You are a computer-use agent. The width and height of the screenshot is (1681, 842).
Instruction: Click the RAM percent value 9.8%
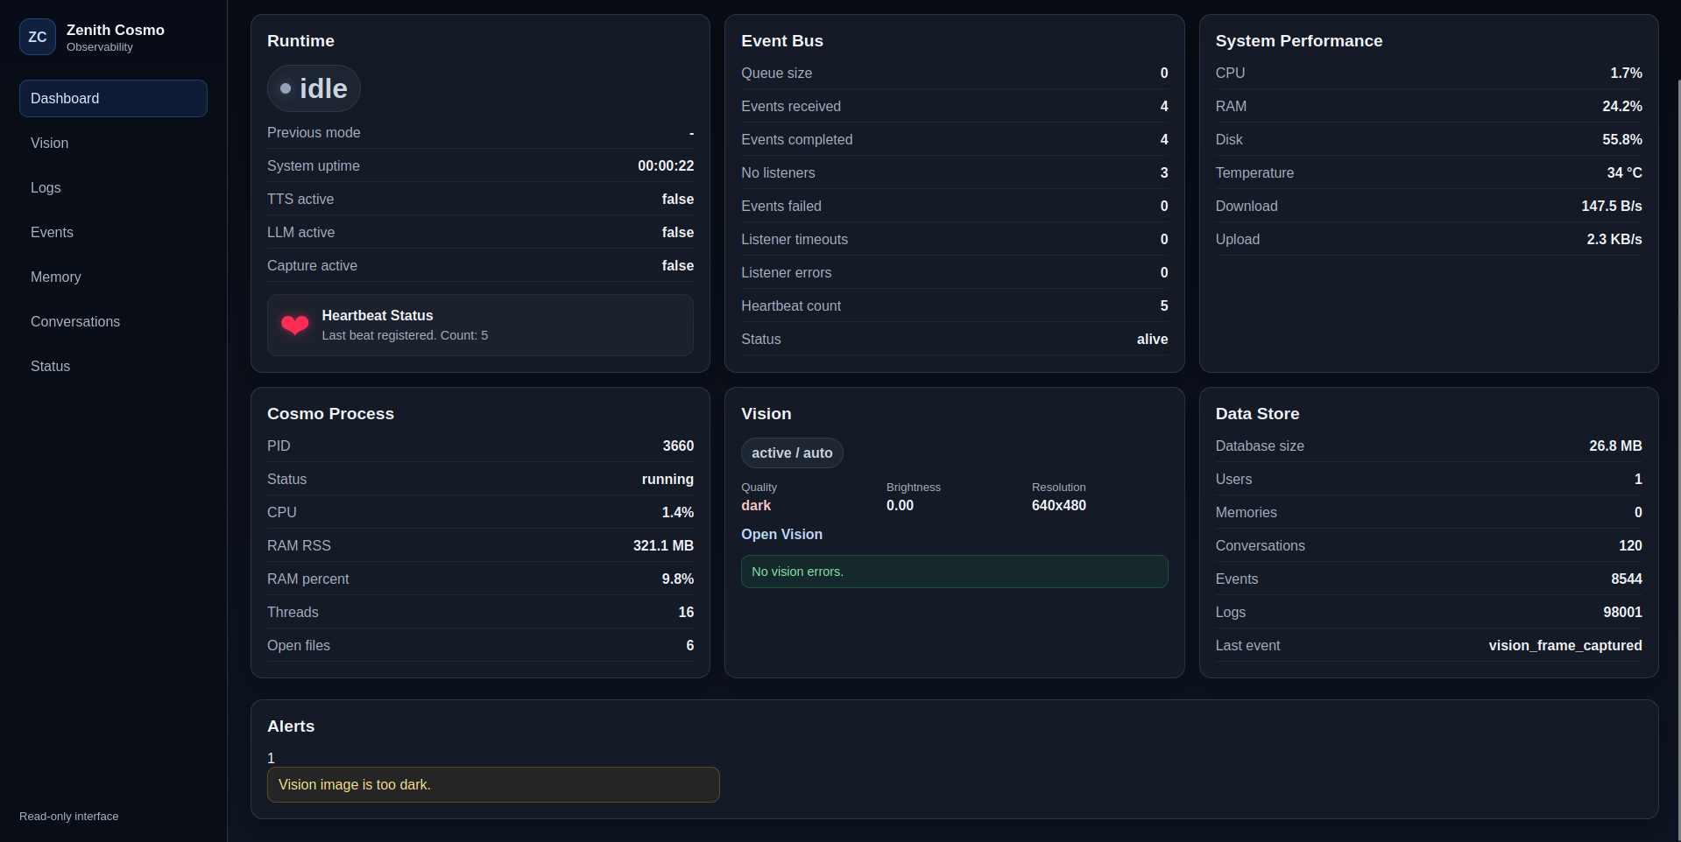coord(677,579)
